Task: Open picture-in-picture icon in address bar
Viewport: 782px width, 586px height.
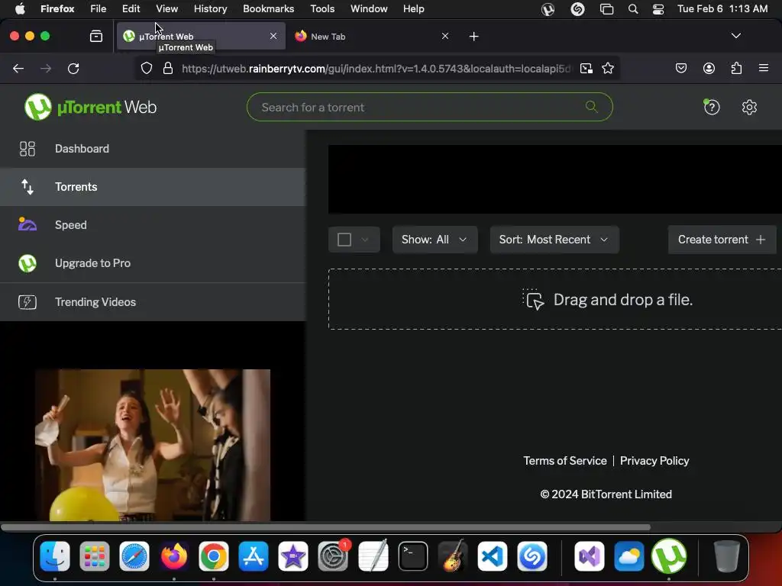Action: coord(586,68)
